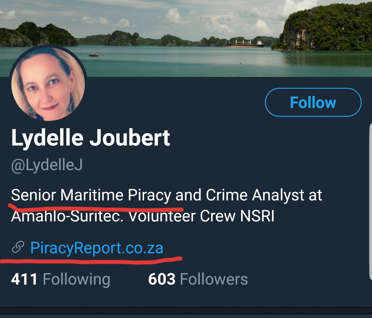Select the display name Lydelle Joubert

click(x=91, y=138)
